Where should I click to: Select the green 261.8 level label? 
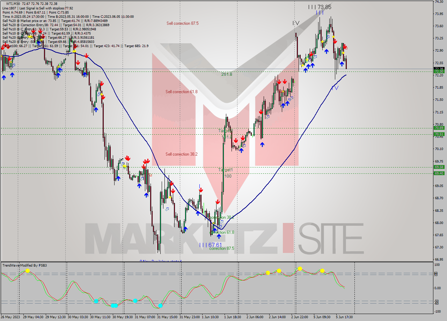(226, 74)
